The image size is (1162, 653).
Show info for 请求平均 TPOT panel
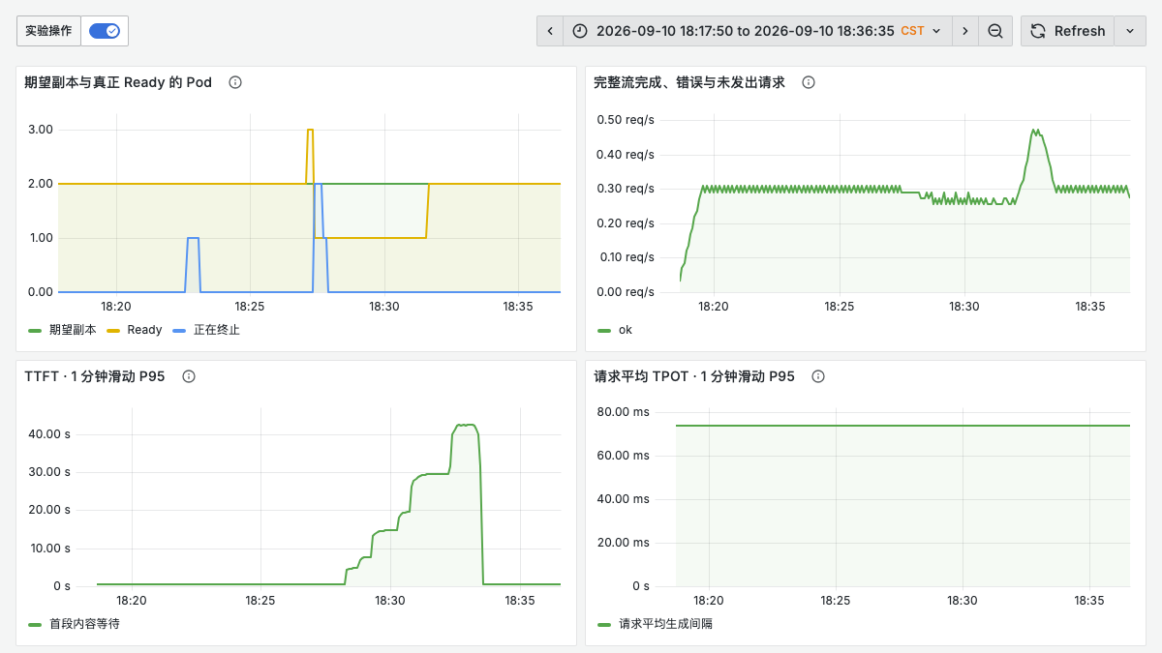[818, 376]
